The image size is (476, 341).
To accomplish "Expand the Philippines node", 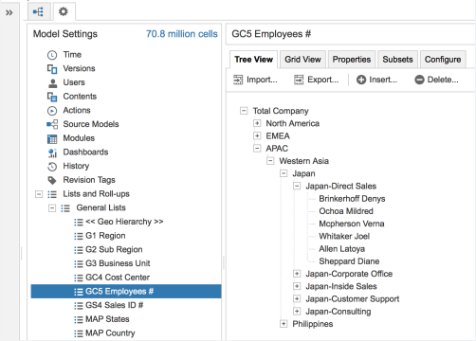I will (x=284, y=324).
